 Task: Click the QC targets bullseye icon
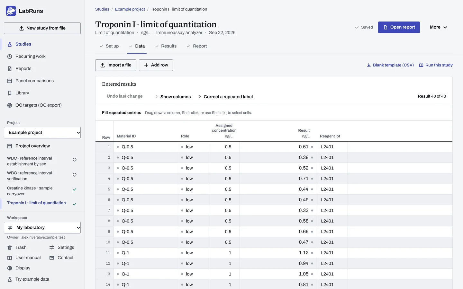pos(10,105)
